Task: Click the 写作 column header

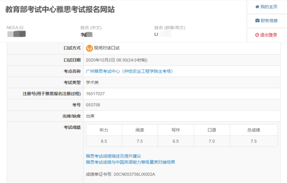Action: [x=176, y=130]
